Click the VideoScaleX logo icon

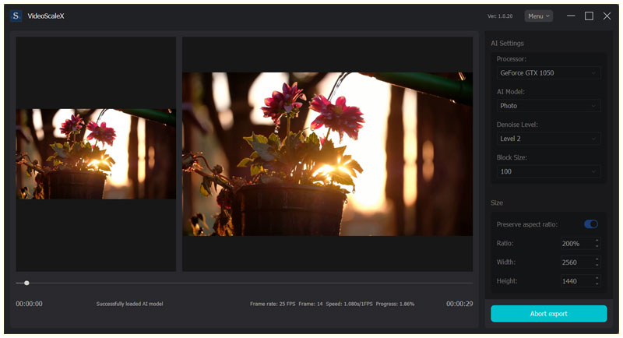[x=16, y=16]
